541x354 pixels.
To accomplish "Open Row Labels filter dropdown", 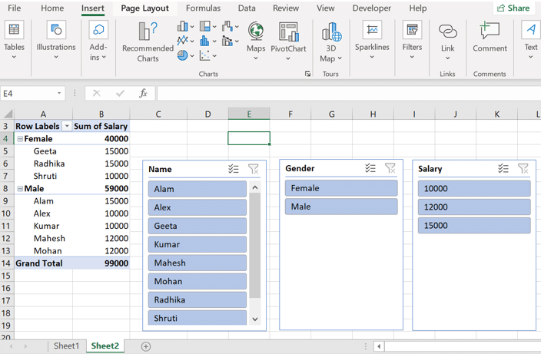I will tap(67, 126).
